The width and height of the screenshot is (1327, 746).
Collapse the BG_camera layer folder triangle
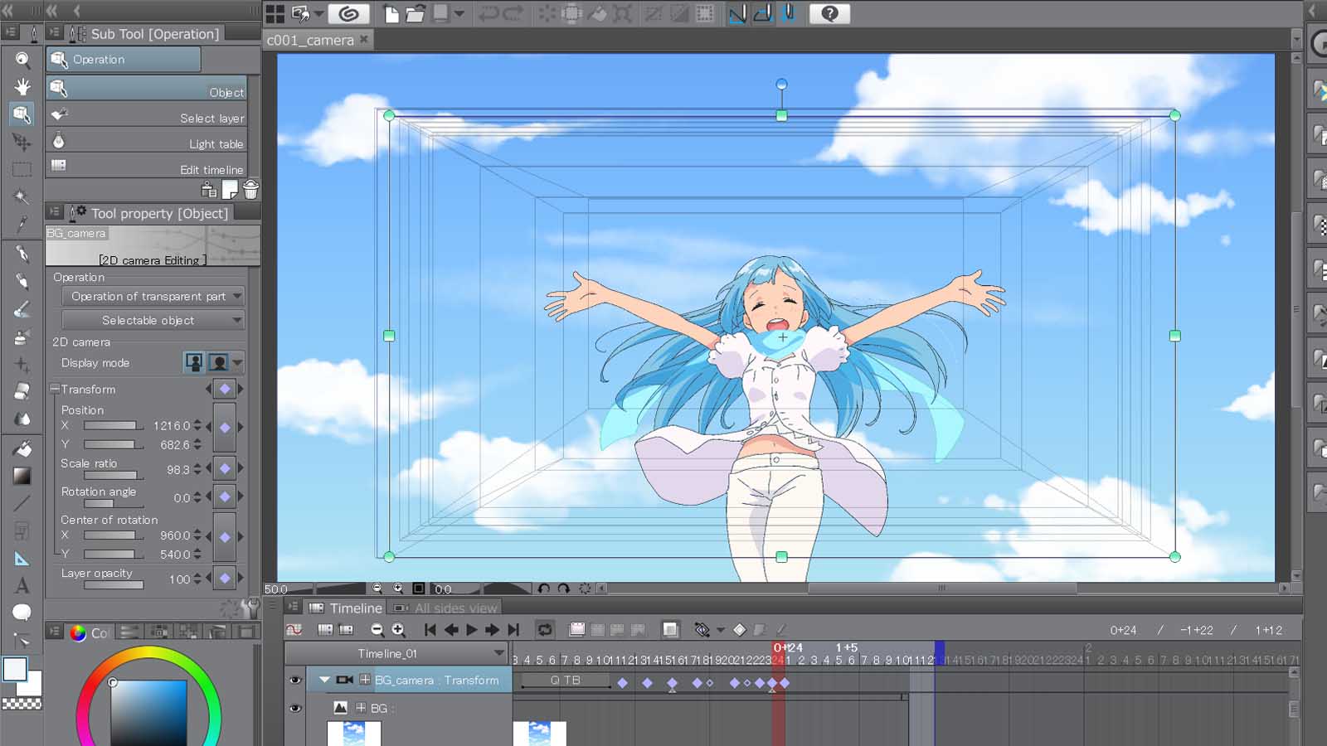click(324, 680)
